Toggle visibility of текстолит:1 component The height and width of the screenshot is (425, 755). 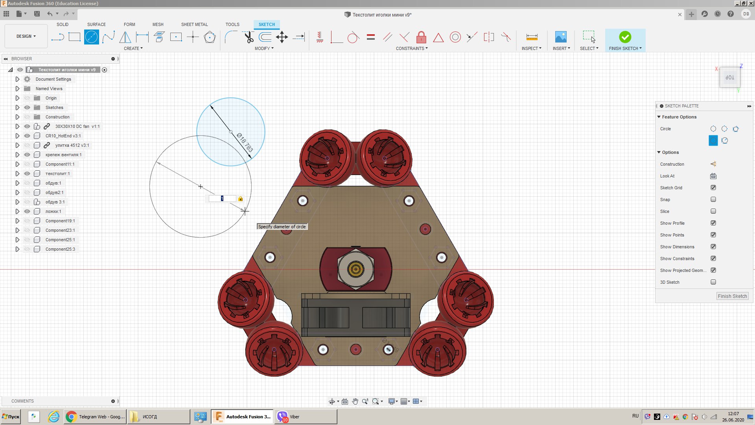pyautogui.click(x=27, y=174)
